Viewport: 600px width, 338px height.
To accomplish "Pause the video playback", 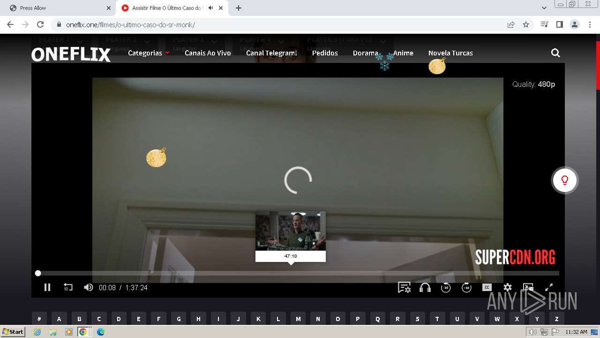I will (47, 287).
